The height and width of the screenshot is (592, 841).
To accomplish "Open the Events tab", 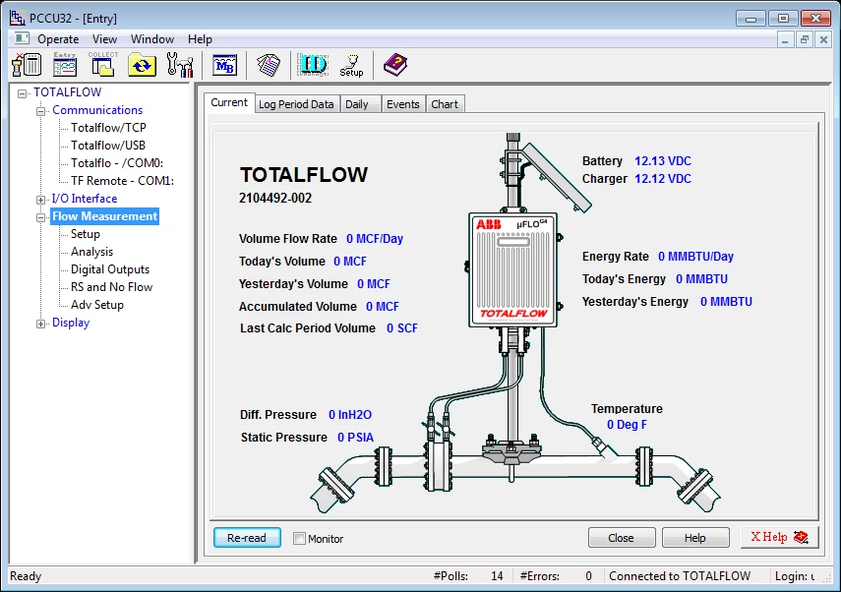I will (402, 103).
